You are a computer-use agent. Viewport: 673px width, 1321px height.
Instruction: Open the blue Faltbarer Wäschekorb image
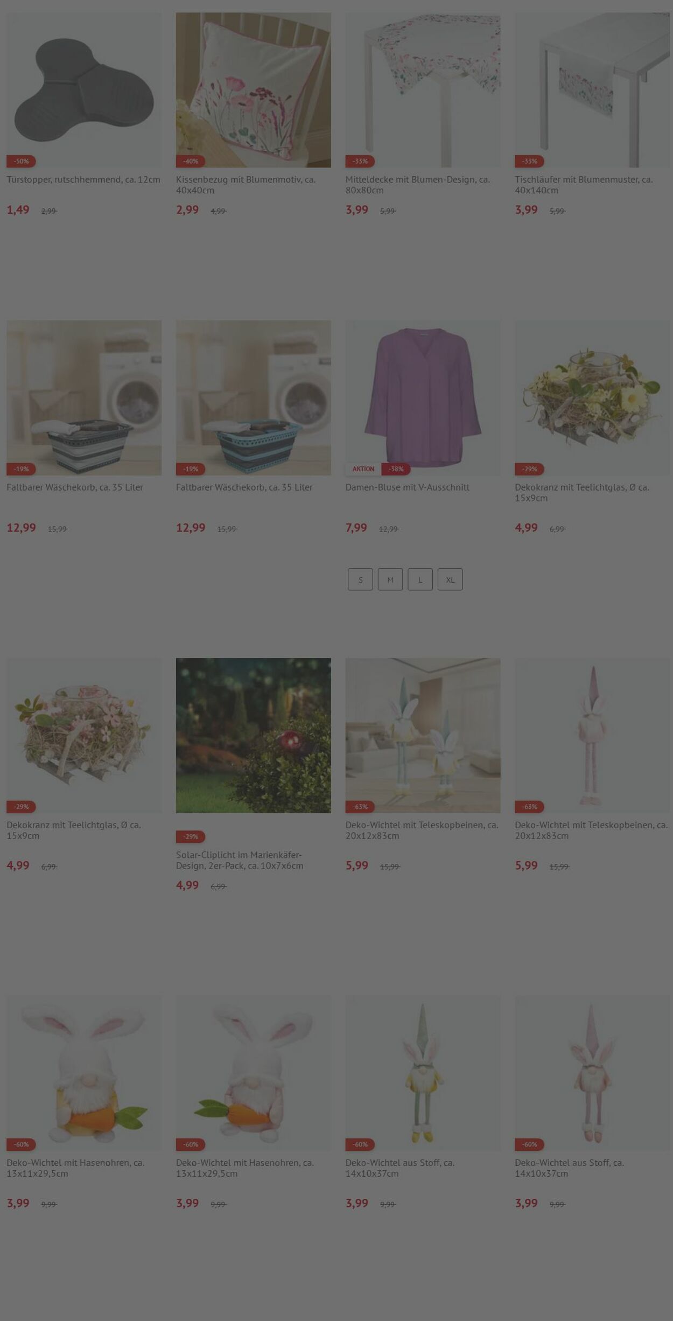tap(254, 398)
